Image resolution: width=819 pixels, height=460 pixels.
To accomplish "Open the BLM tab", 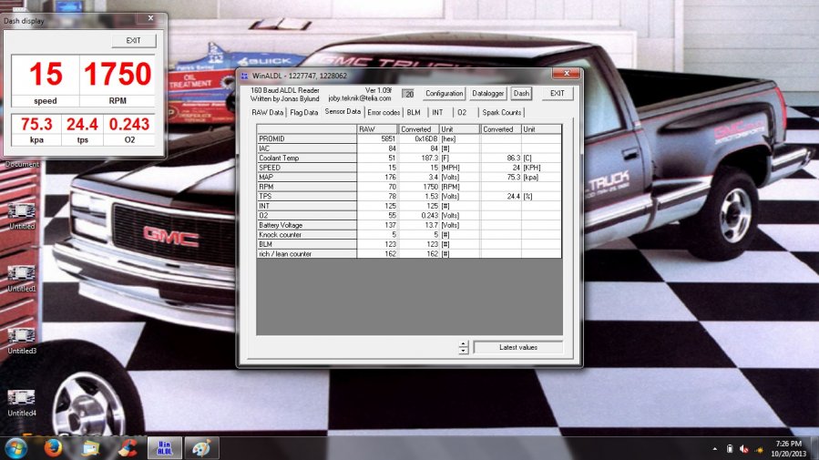I will point(414,112).
